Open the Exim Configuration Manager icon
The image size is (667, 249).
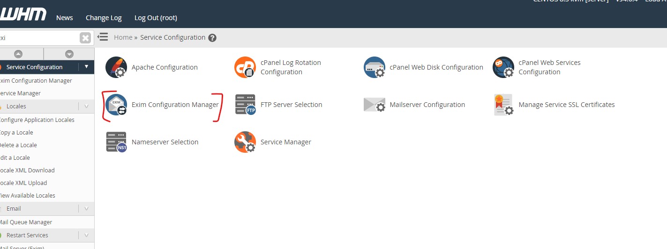click(x=116, y=105)
